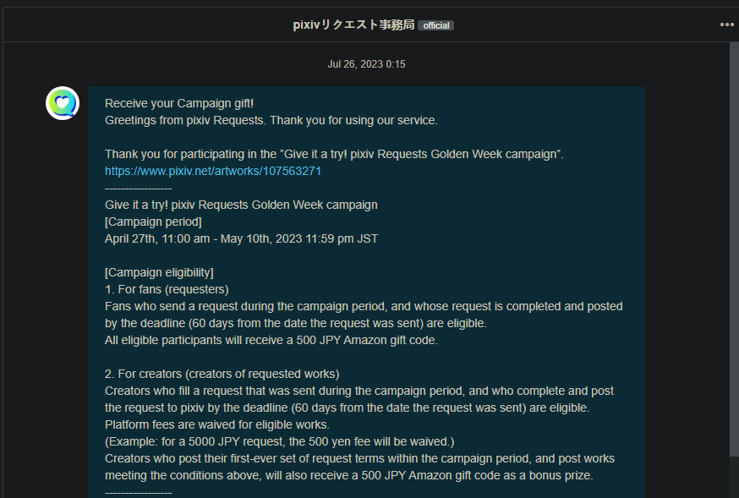
Task: Click the pixiv Requests heart avatar icon
Action: pos(63,103)
